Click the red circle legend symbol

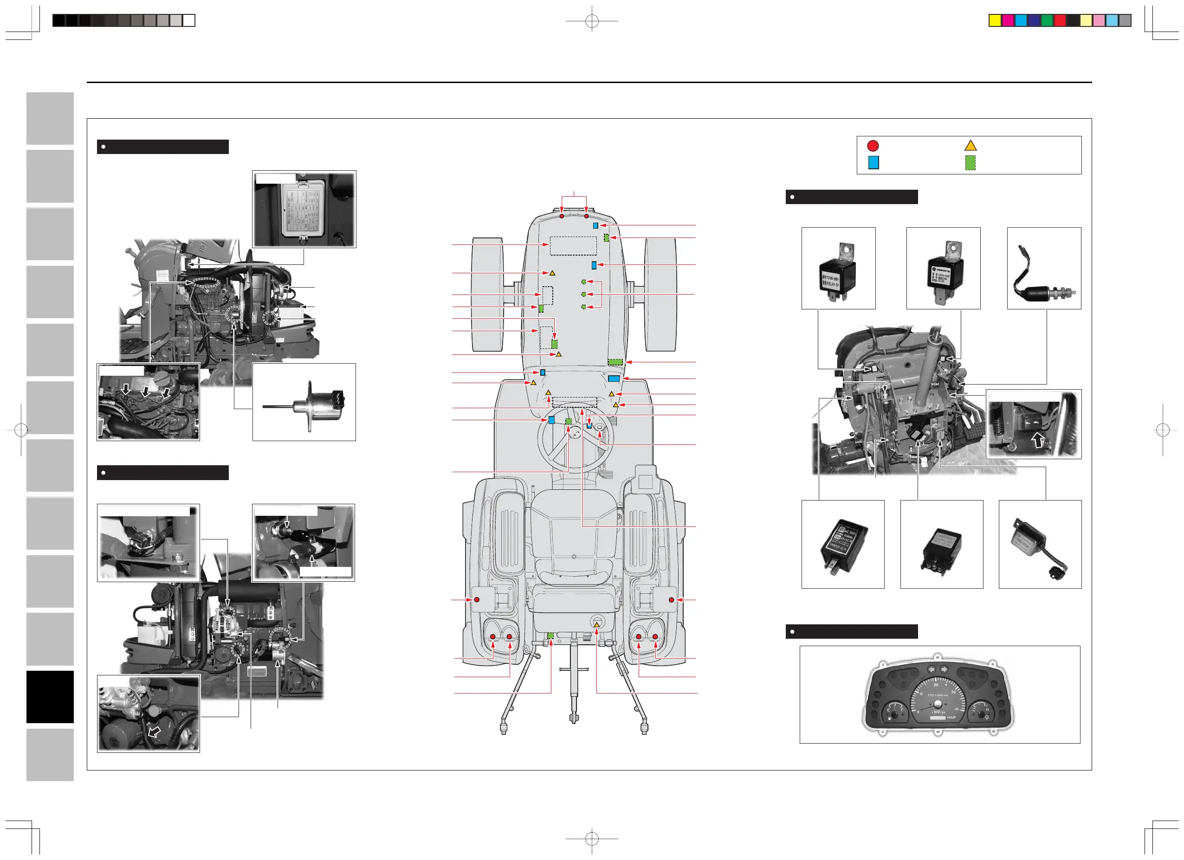point(873,146)
